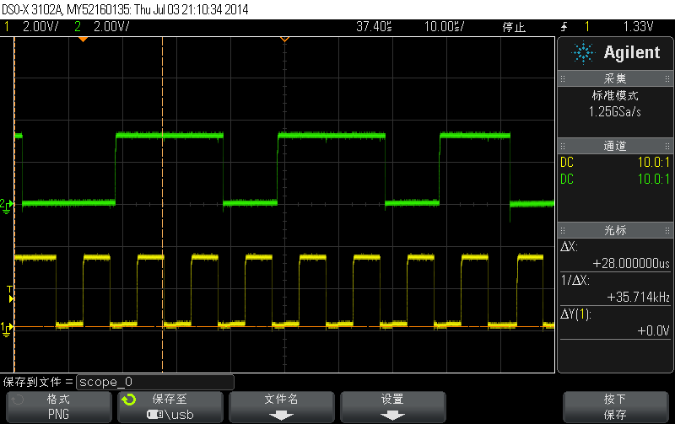Click the green rotate icon on Save To
This screenshot has width=675, height=424.
[128, 400]
